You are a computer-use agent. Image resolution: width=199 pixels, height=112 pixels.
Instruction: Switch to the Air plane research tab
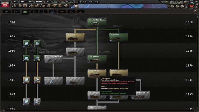[62, 12]
